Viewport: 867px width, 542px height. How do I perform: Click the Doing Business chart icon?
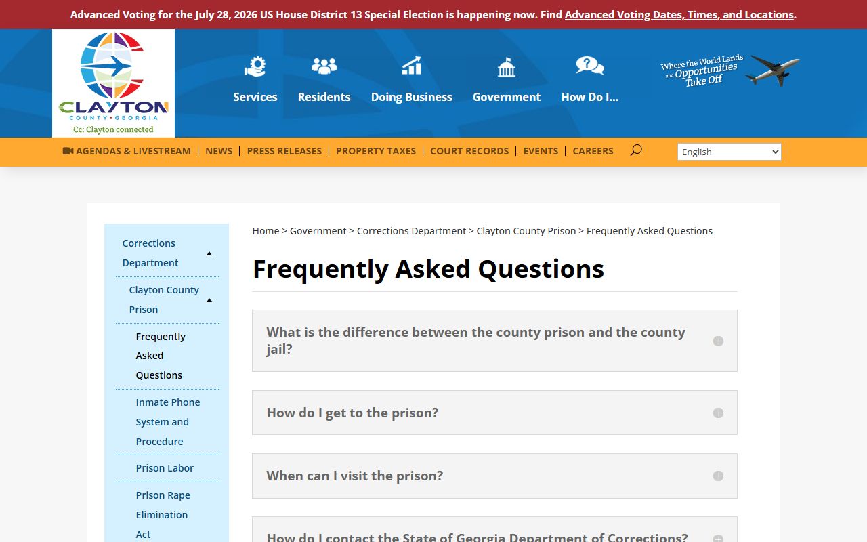[x=411, y=66]
